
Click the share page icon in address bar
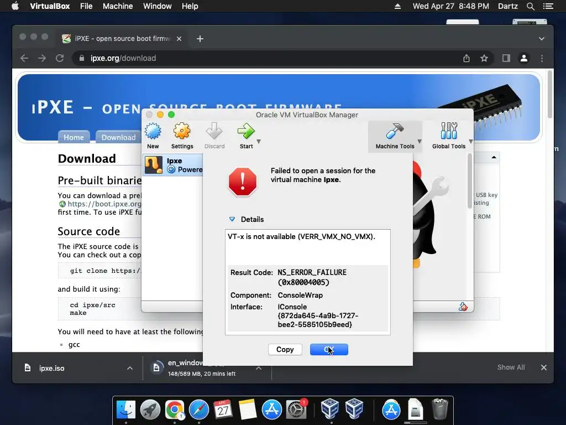point(467,58)
